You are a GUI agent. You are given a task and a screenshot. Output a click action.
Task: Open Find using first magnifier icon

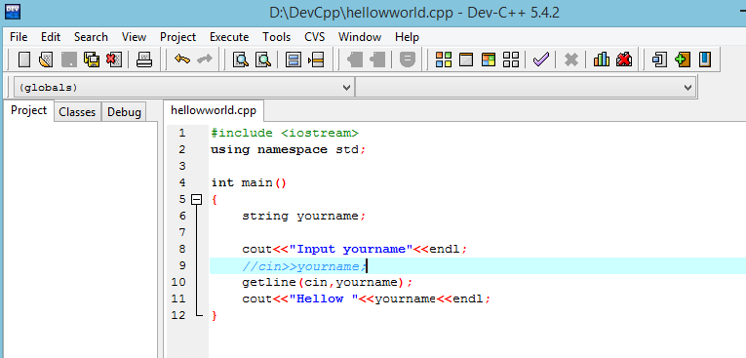click(x=241, y=60)
